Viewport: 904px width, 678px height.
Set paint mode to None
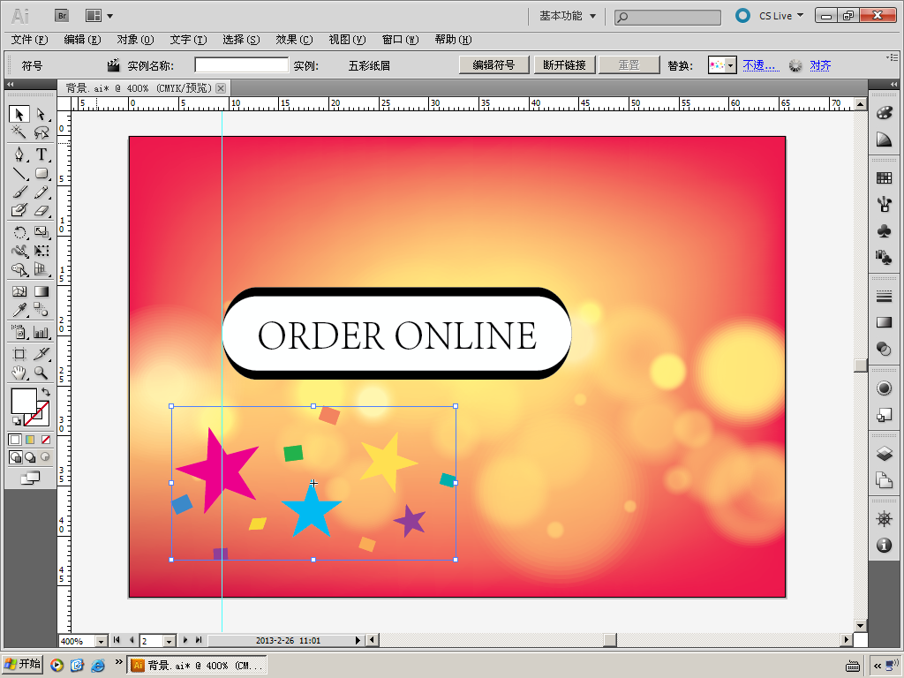[45, 440]
